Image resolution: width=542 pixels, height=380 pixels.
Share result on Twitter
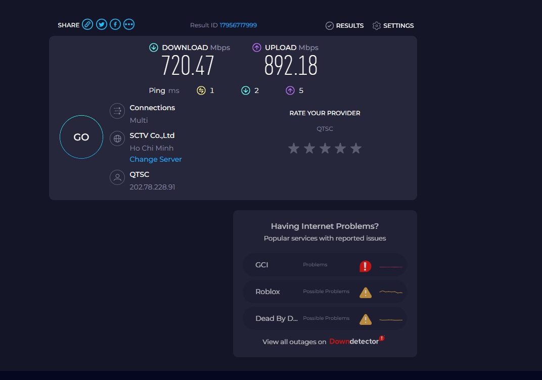tap(101, 25)
